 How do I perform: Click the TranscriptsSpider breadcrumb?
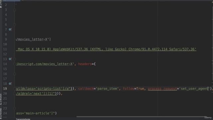(23, 119)
